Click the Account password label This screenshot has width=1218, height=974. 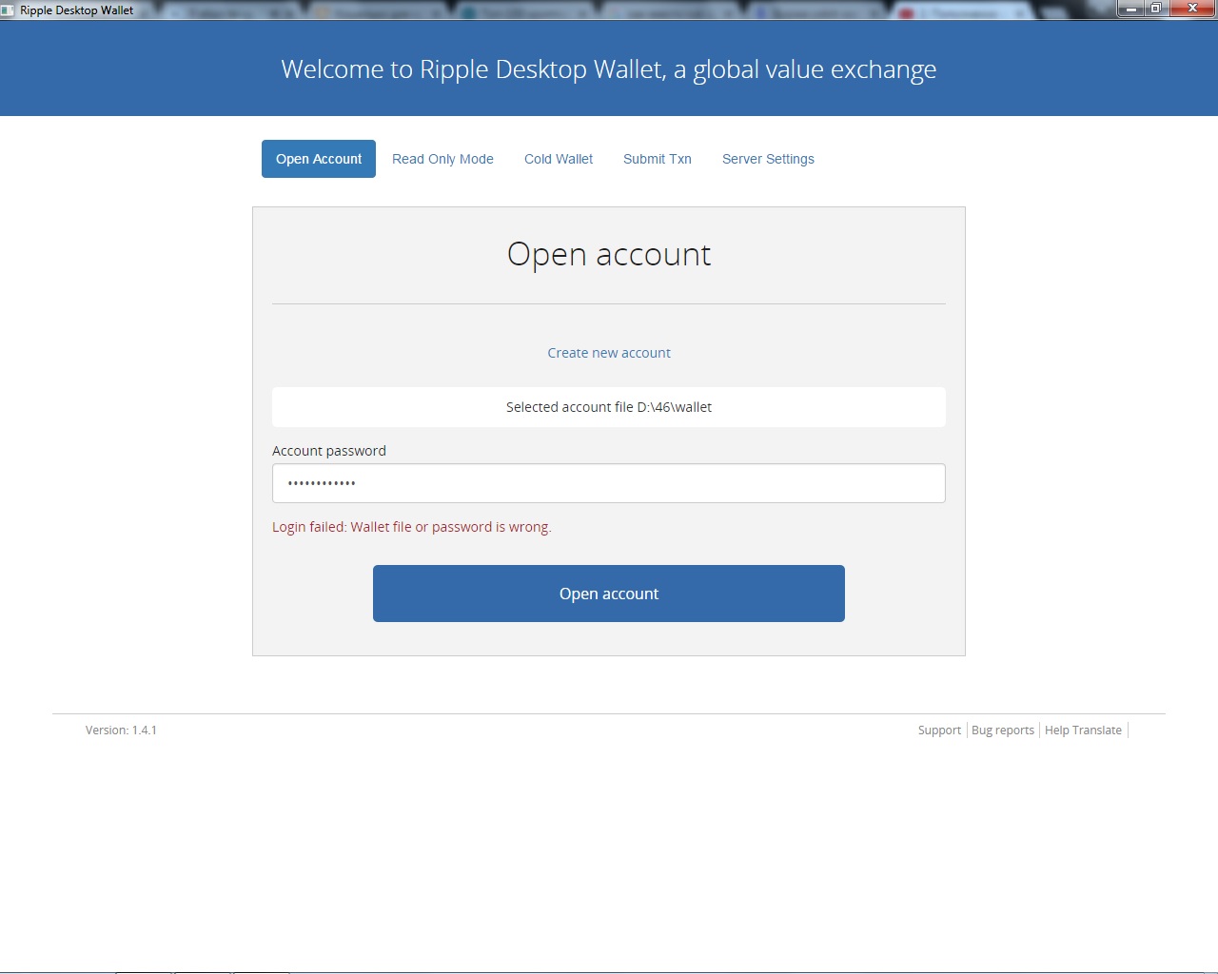329,451
